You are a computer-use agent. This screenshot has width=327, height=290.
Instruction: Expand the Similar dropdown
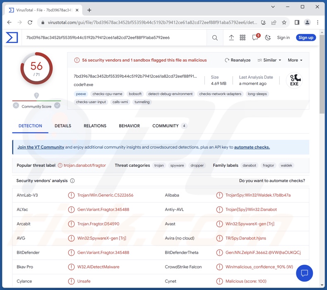click(269, 60)
